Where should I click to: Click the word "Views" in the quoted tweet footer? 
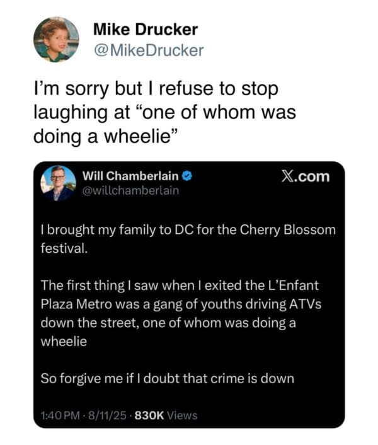pyautogui.click(x=182, y=415)
